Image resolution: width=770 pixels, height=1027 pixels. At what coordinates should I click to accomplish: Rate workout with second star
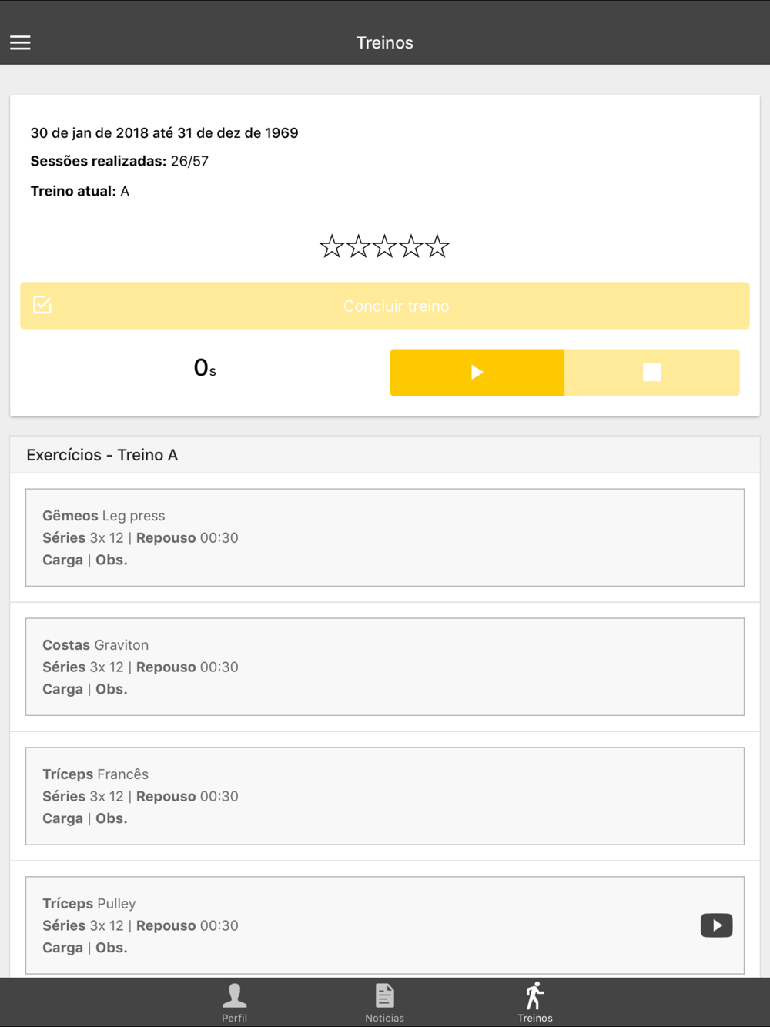[x=358, y=246]
